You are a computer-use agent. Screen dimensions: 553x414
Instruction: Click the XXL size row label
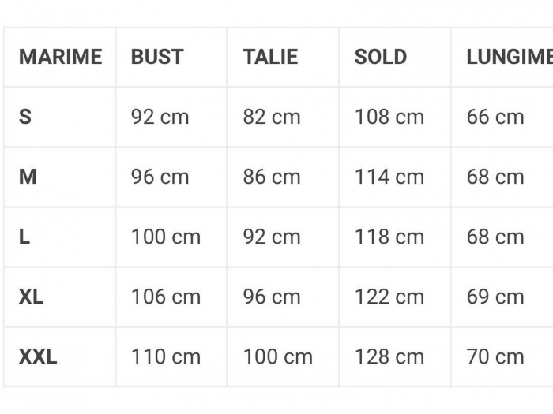[38, 356]
